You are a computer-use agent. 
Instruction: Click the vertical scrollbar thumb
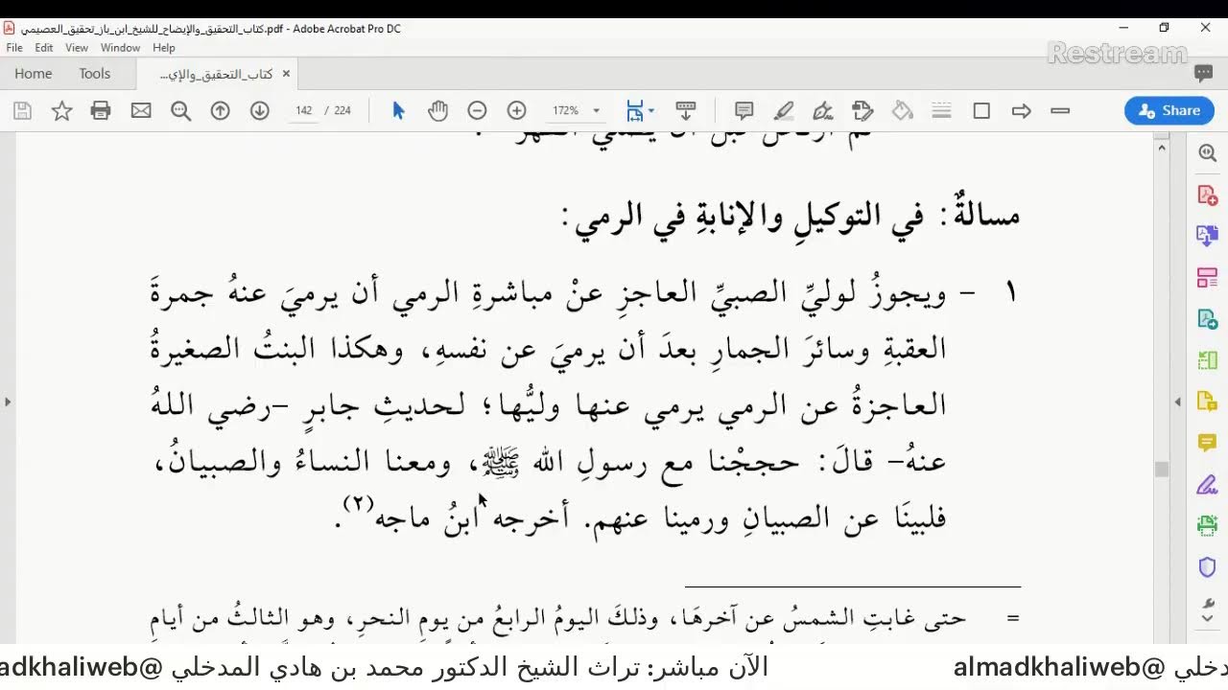(x=1162, y=470)
